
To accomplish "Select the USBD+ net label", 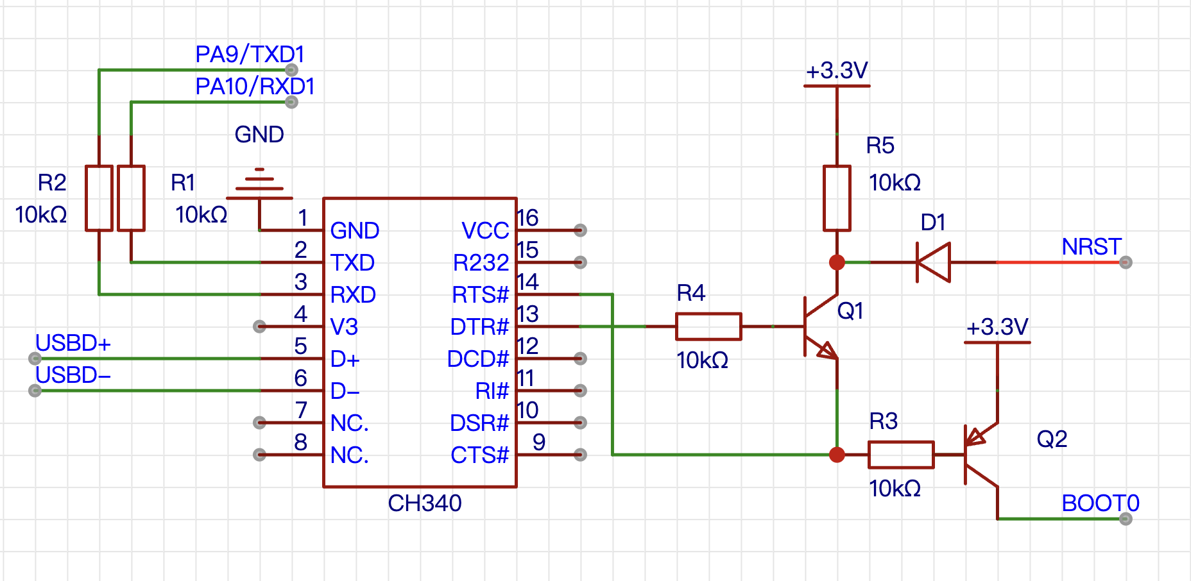I will coord(73,343).
